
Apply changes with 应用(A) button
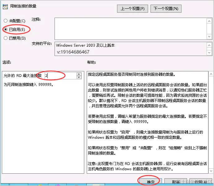(201, 181)
